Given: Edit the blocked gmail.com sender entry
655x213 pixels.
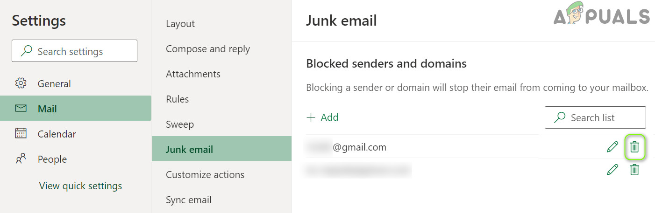Looking at the screenshot, I should click(612, 147).
